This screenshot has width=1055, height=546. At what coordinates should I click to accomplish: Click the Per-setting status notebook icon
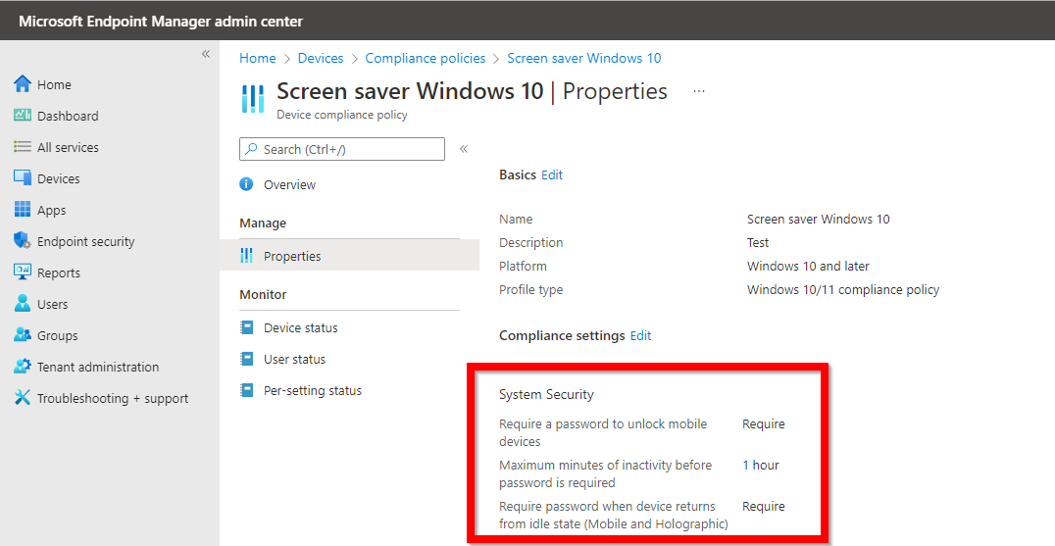coord(247,390)
